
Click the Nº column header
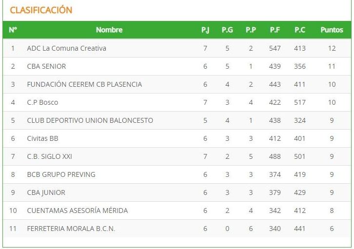(13, 30)
